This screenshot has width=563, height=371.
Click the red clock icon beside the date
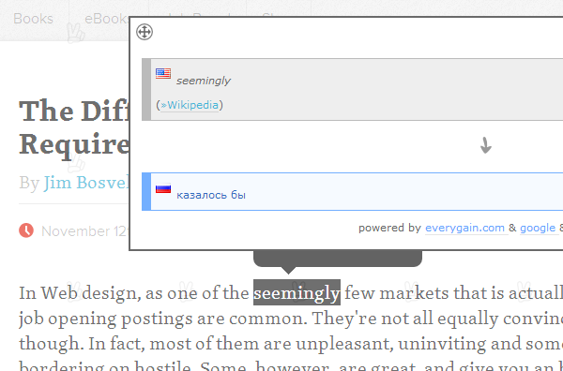pos(26,230)
